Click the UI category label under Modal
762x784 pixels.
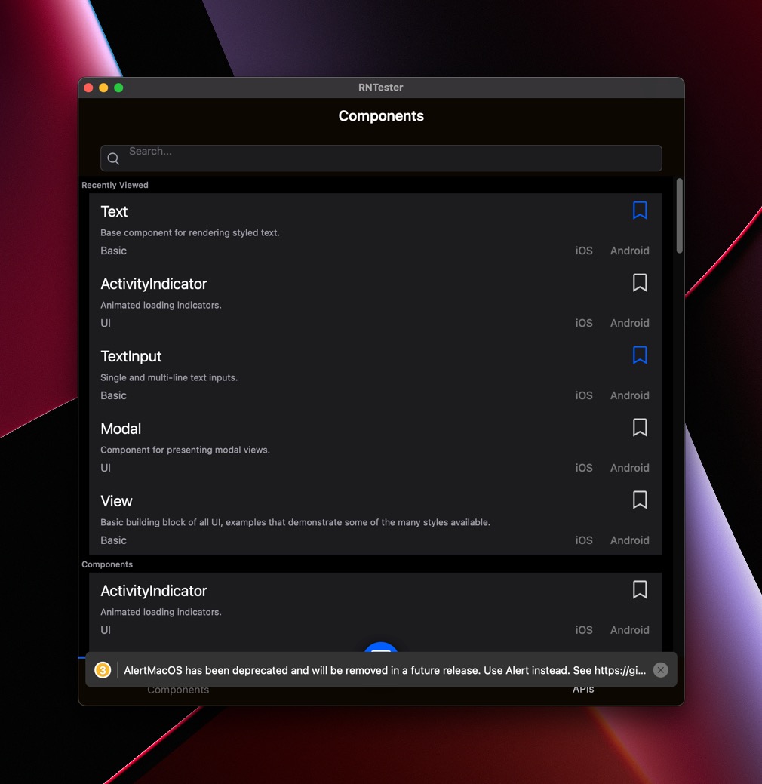pyautogui.click(x=106, y=468)
